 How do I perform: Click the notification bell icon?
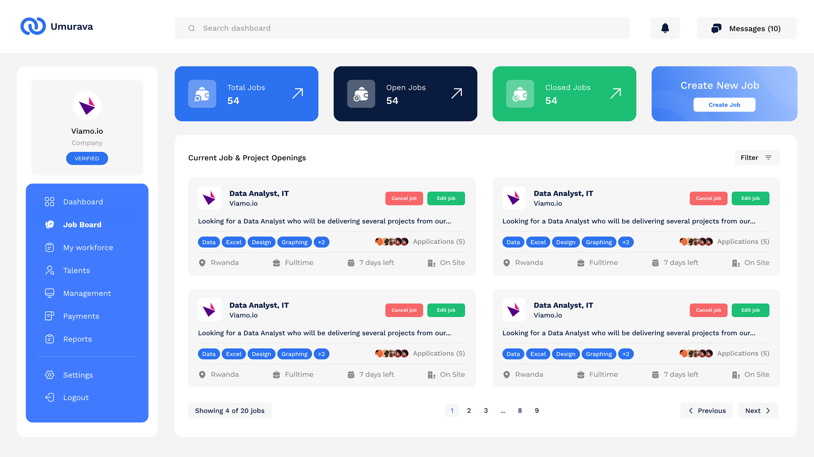665,28
